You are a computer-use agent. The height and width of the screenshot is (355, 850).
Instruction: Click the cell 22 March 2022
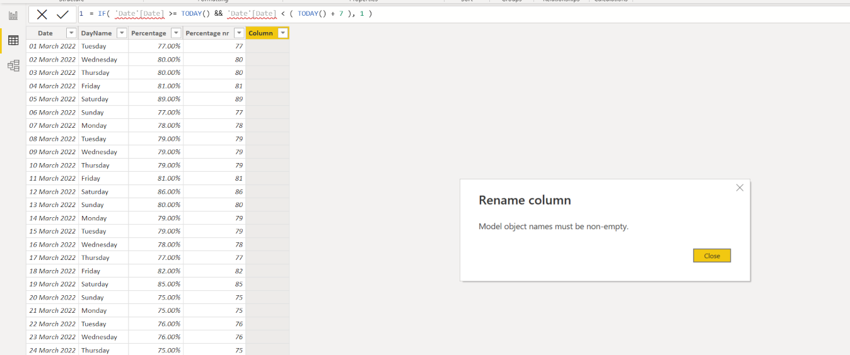[x=52, y=324]
